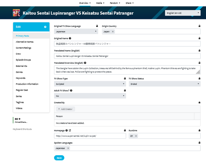Toggle lock icon for Spoken Languages

pyautogui.click(x=200, y=143)
